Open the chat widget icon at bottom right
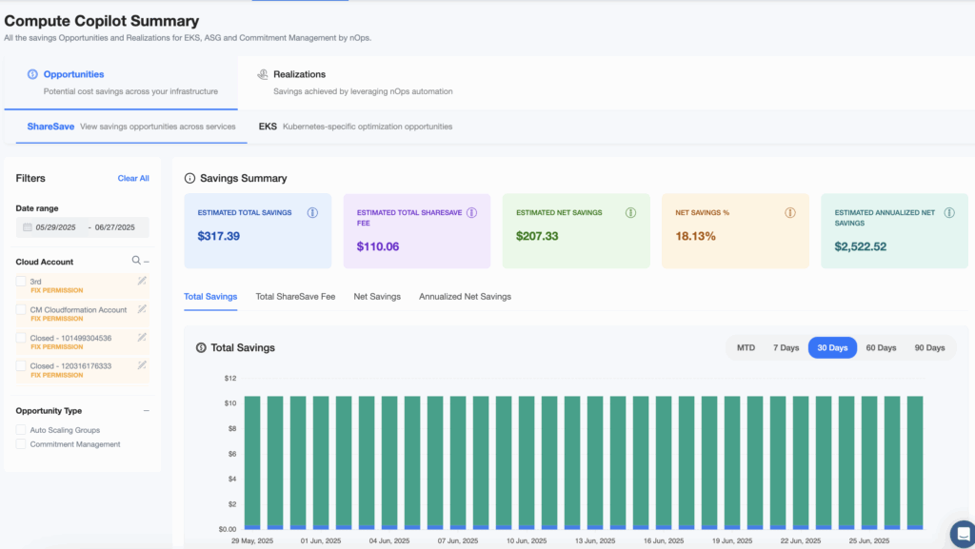The height and width of the screenshot is (549, 975). click(963, 534)
